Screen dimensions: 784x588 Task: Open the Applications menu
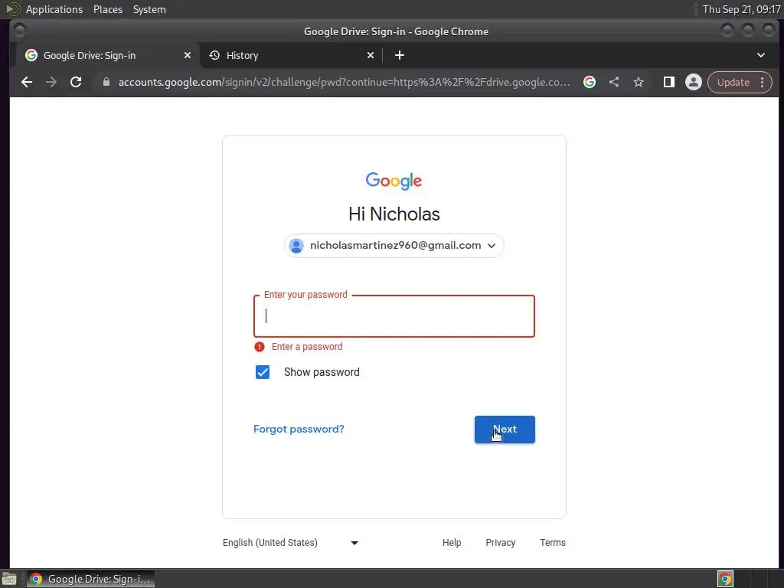[x=54, y=9]
